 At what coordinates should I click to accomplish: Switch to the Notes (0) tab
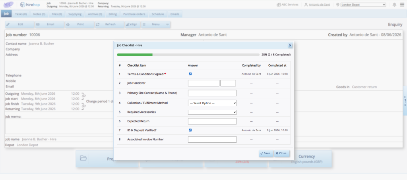pos(39,14)
